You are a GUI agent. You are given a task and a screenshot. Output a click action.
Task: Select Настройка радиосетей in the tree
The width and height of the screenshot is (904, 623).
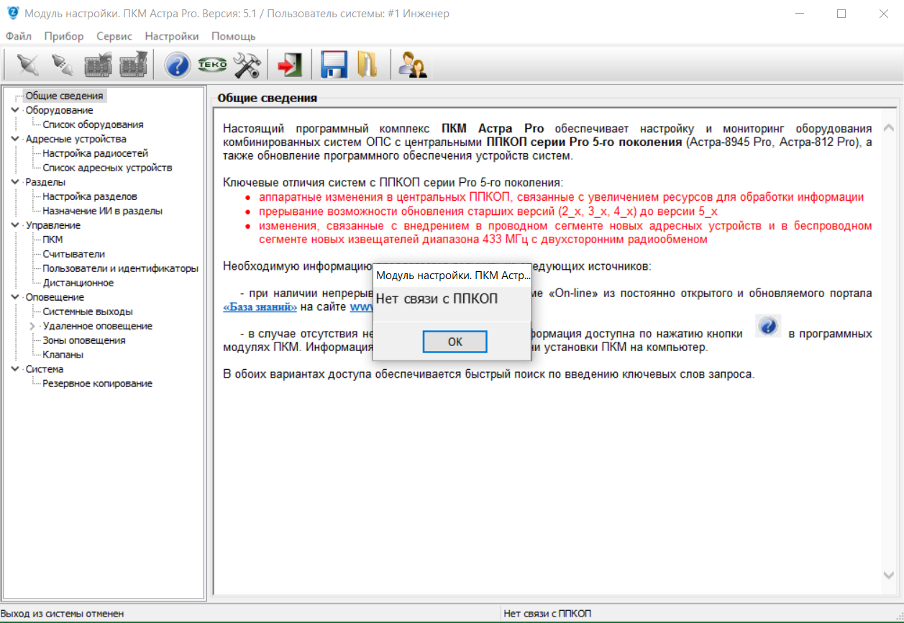95,153
